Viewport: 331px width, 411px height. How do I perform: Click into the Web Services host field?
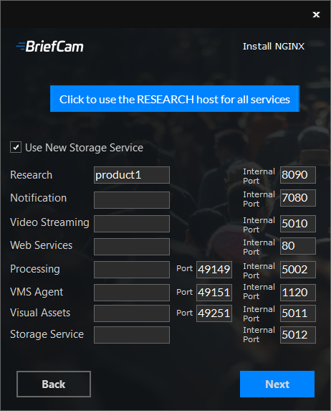pyautogui.click(x=132, y=247)
